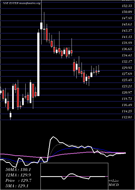Select the price label 143.37
Screen dimensions: 135x190
coord(127,30)
